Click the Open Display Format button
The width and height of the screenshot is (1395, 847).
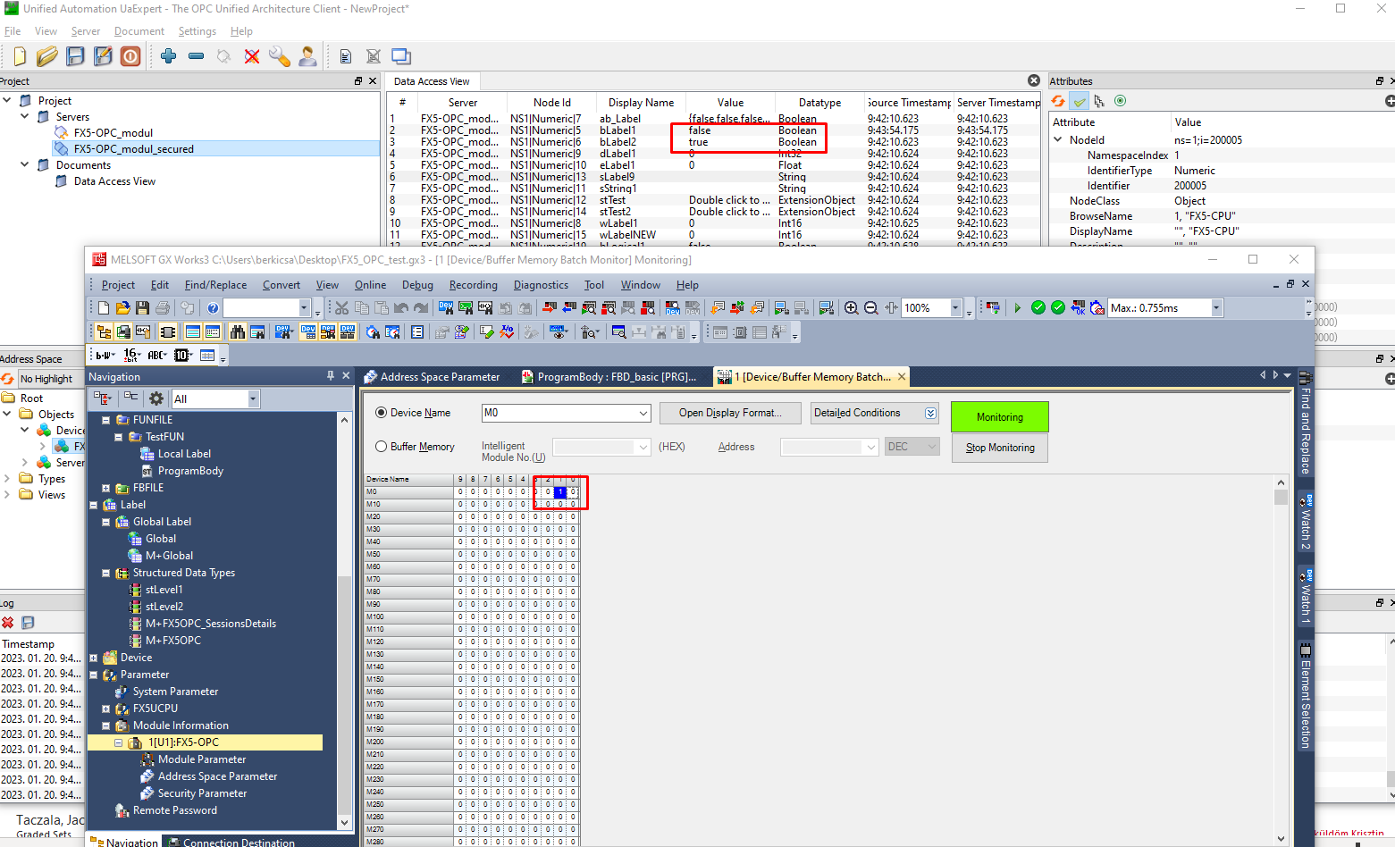pyautogui.click(x=730, y=413)
